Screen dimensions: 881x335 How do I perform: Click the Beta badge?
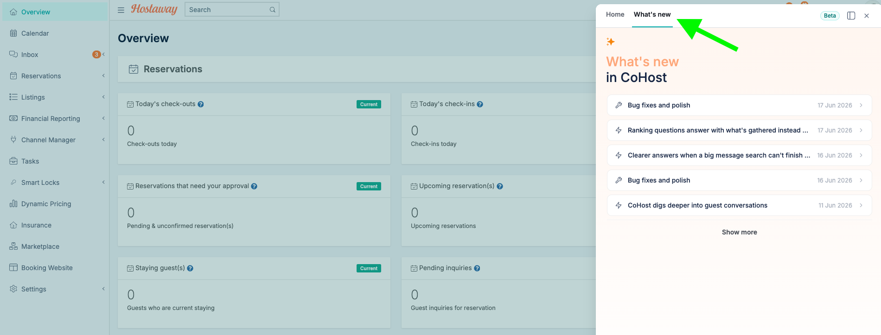830,16
